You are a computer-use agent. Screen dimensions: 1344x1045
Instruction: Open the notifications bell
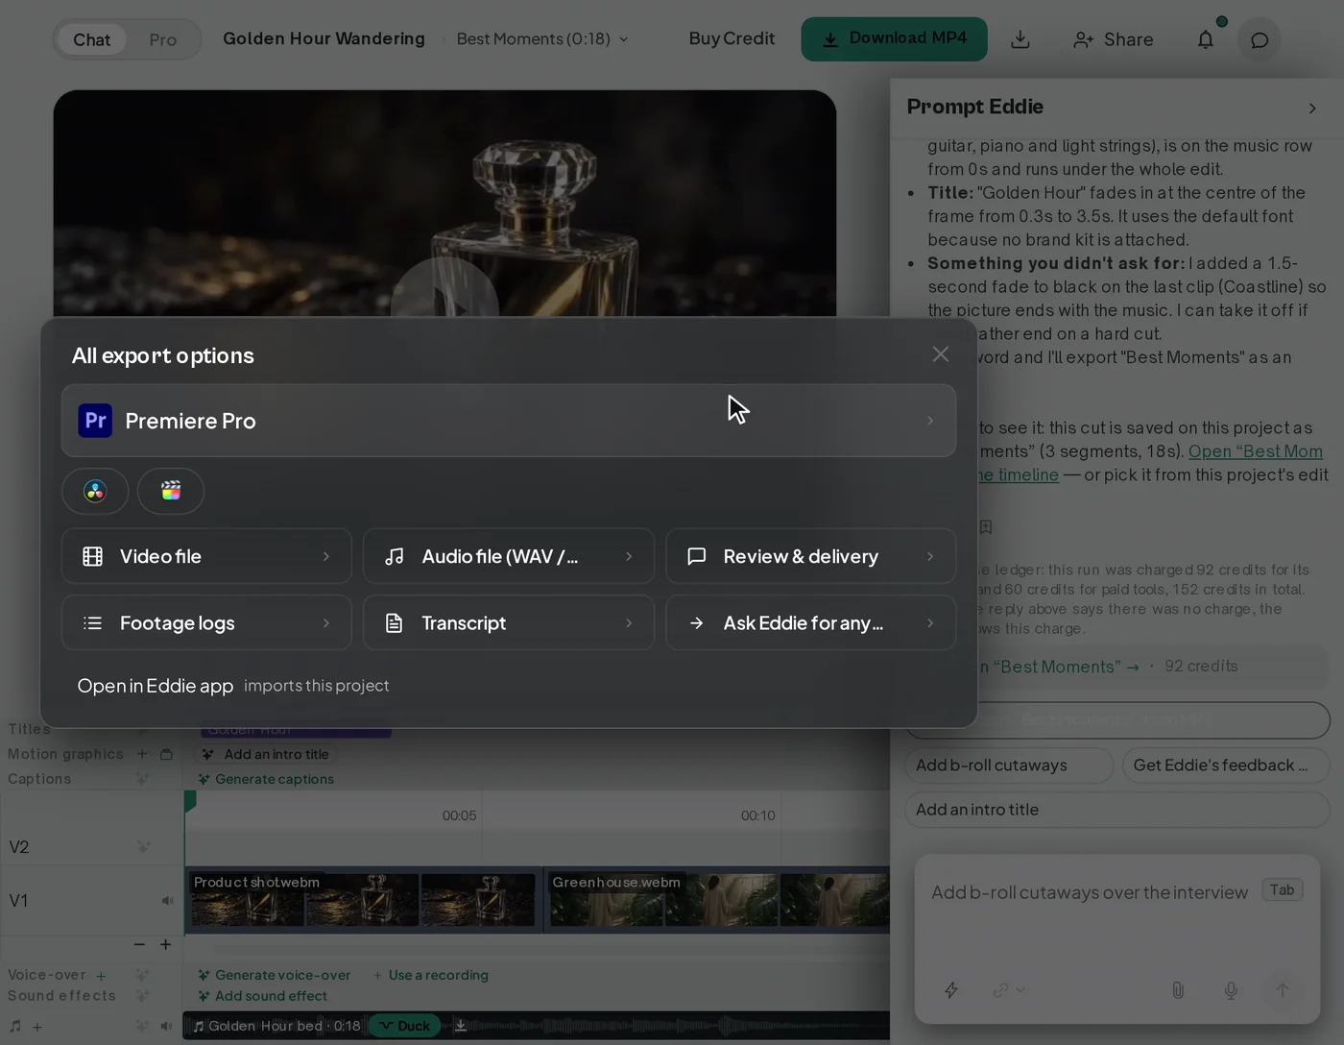tap(1206, 39)
